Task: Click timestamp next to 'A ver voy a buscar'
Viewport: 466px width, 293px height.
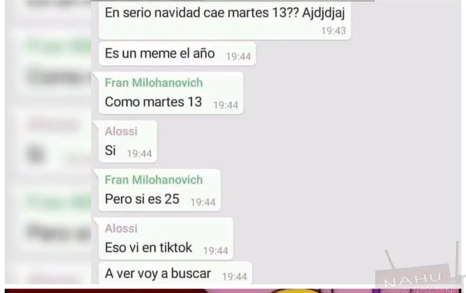Action: pos(234,277)
